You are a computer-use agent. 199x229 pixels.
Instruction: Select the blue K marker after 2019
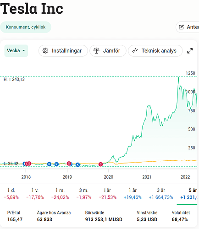point(78,164)
